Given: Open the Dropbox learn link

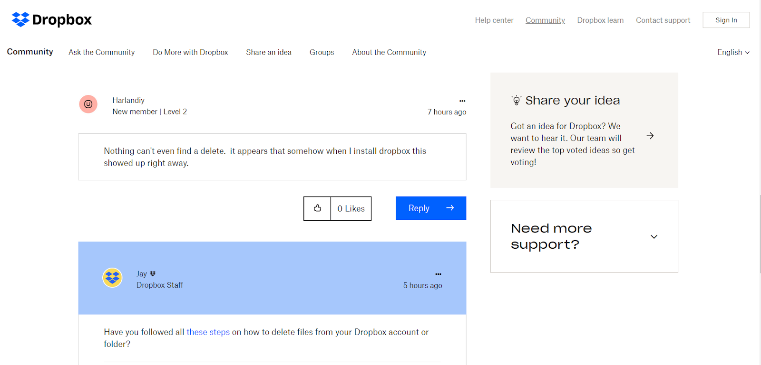Looking at the screenshot, I should click(x=600, y=20).
